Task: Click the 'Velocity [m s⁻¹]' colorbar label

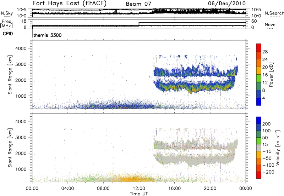Action: tap(278, 148)
